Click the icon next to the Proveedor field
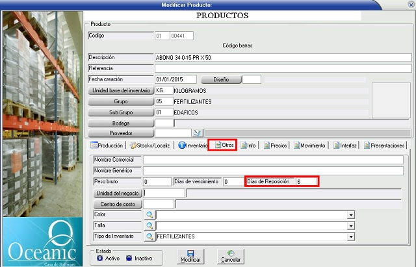416x267 pixels. tap(198, 133)
